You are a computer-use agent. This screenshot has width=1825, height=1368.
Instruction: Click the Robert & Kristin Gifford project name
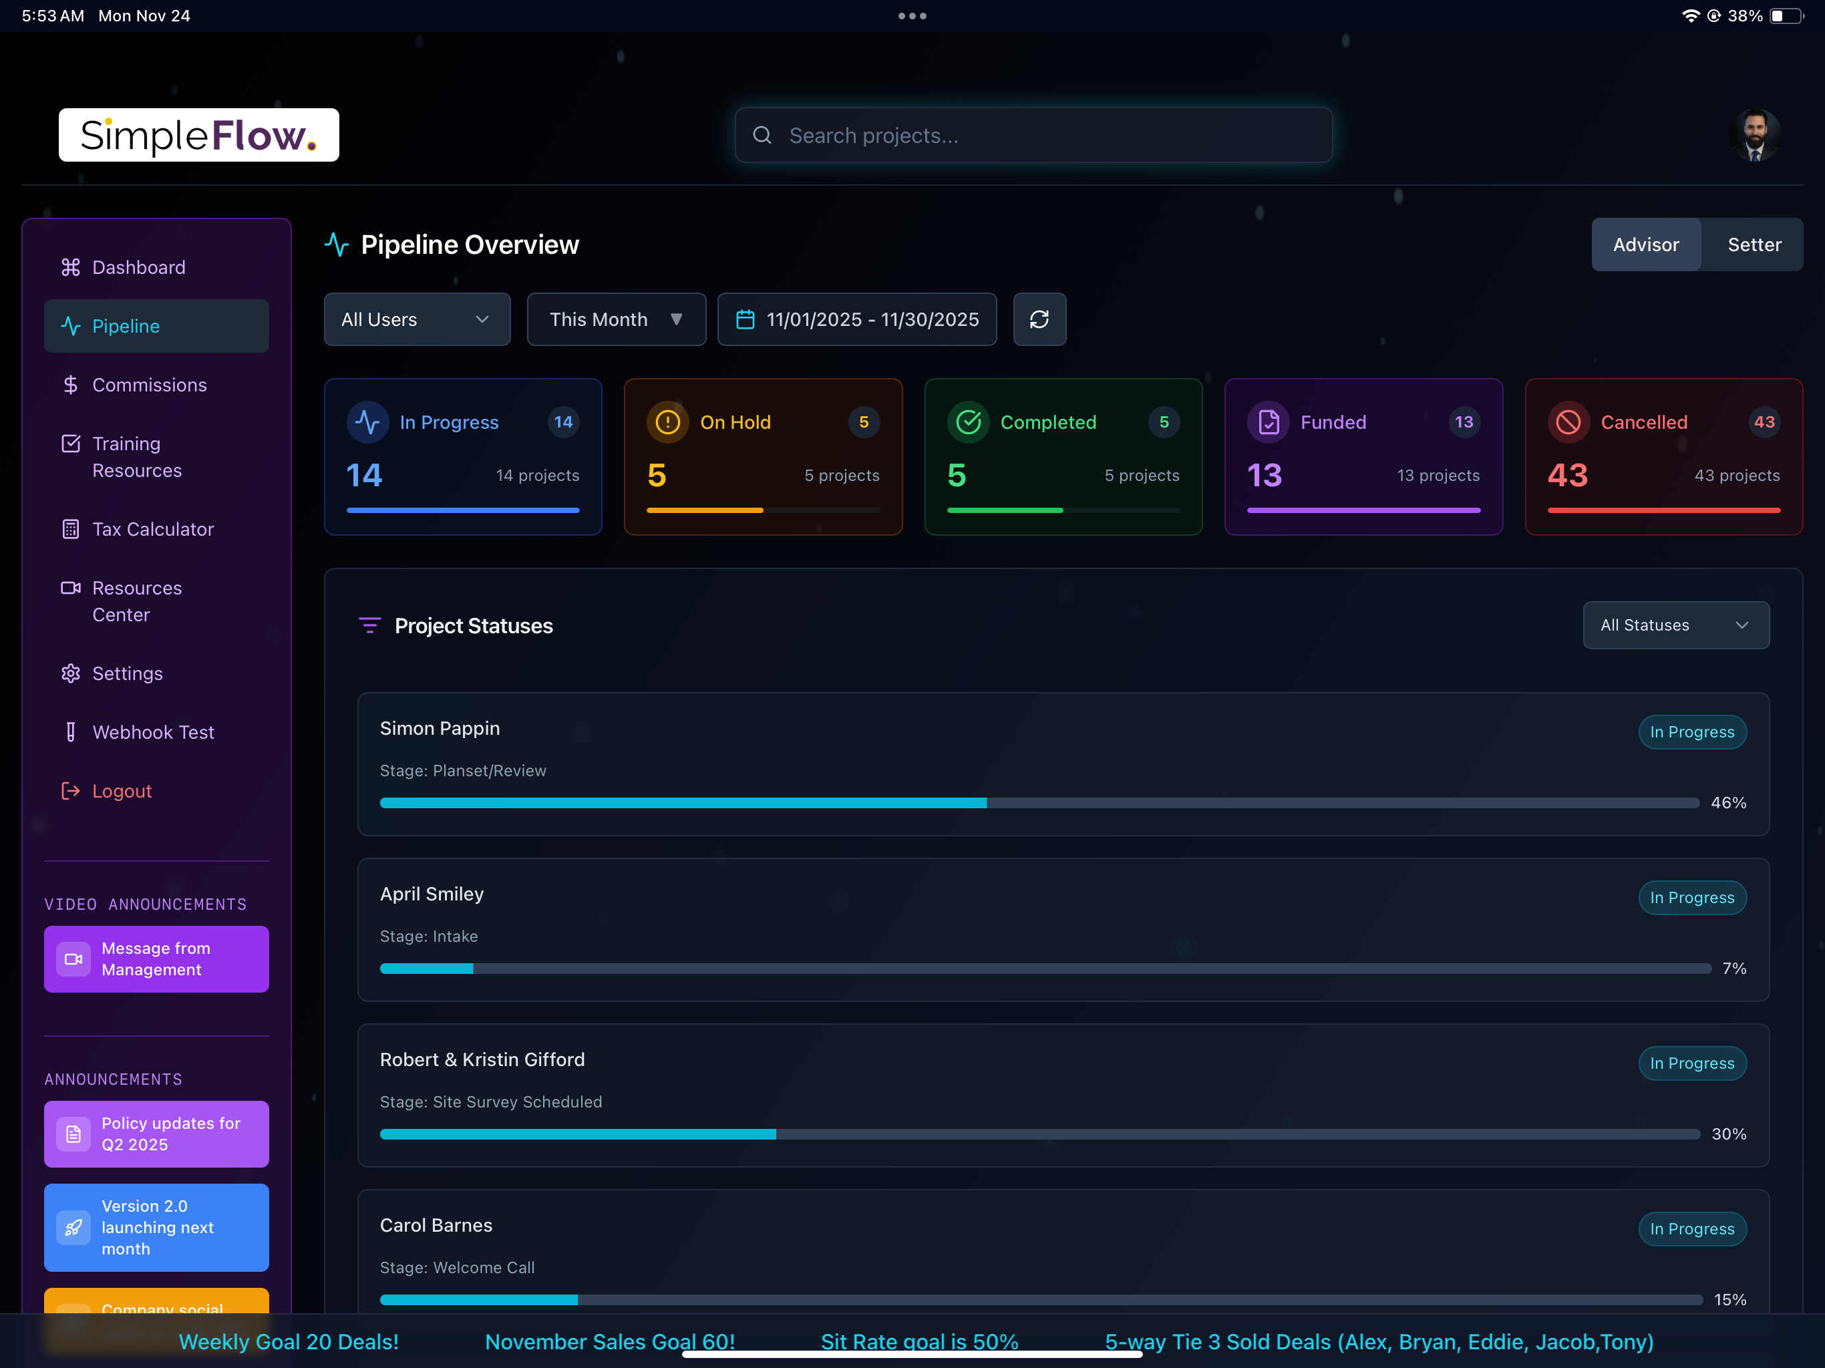482,1059
